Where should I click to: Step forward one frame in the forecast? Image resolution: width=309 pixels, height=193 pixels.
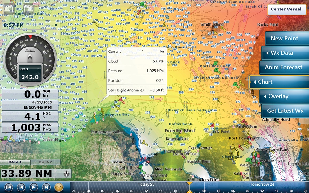click(x=46, y=187)
